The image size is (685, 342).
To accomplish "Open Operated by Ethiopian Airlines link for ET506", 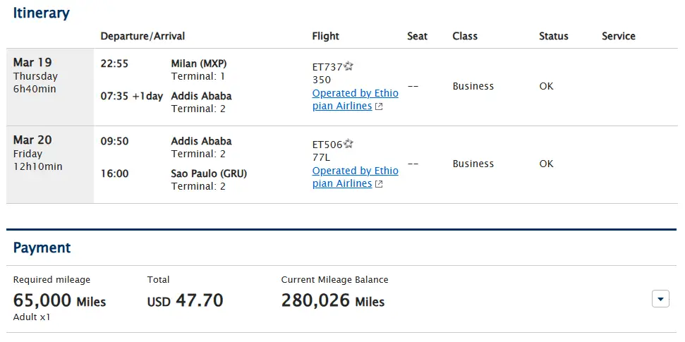I will [x=355, y=171].
